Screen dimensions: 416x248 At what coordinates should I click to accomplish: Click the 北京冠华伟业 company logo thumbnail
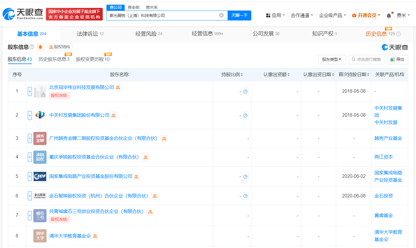[x=40, y=92]
